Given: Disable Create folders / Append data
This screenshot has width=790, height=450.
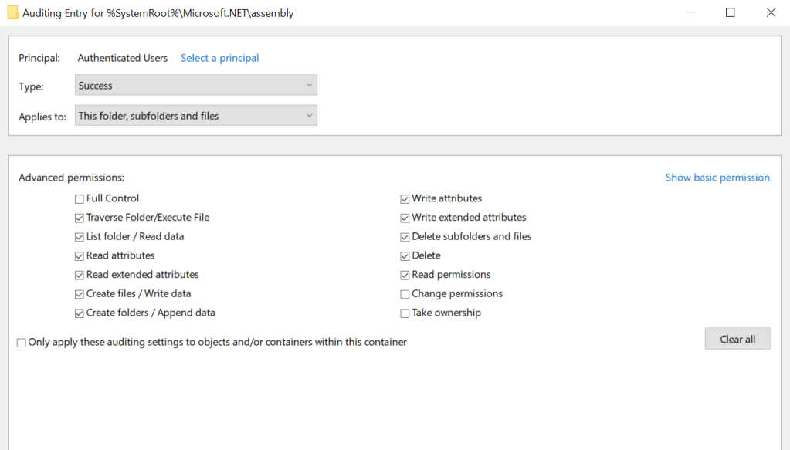Looking at the screenshot, I should point(80,313).
